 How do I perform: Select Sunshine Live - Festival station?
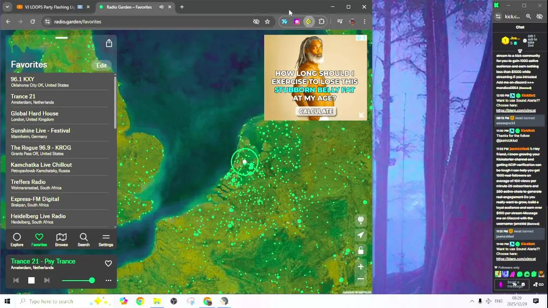[x=60, y=133]
